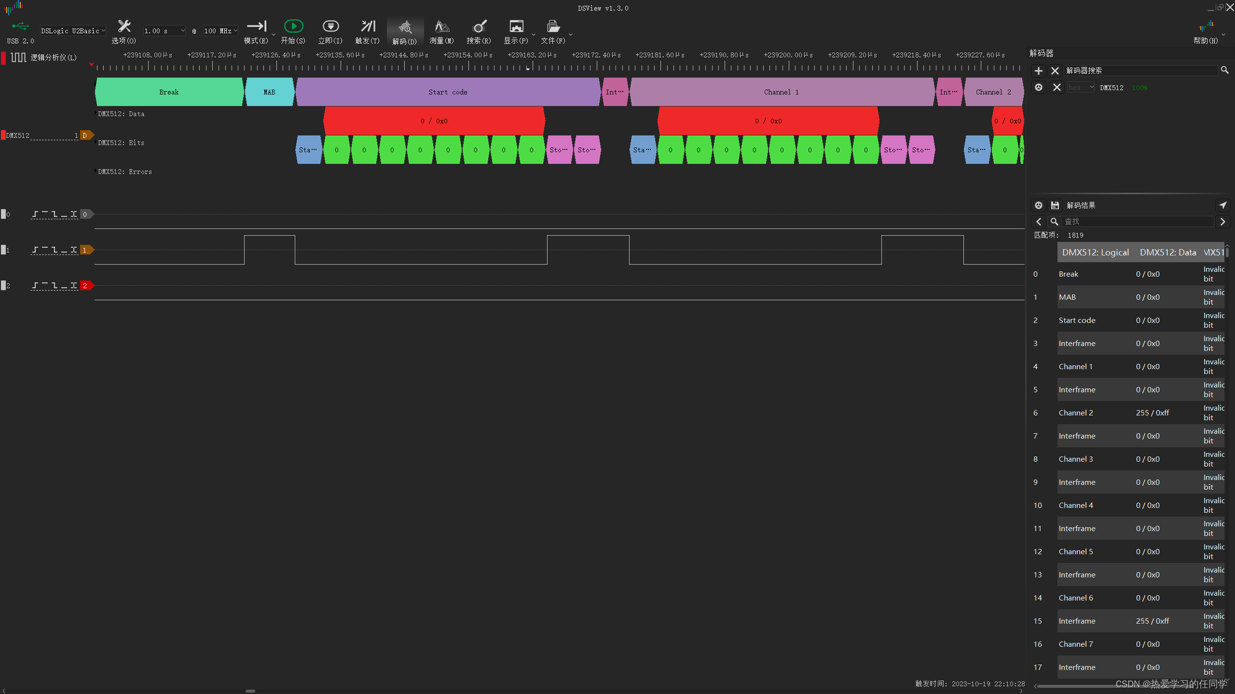Viewport: 1235px width, 694px height.
Task: Go to next search match arrow
Action: pos(1222,222)
